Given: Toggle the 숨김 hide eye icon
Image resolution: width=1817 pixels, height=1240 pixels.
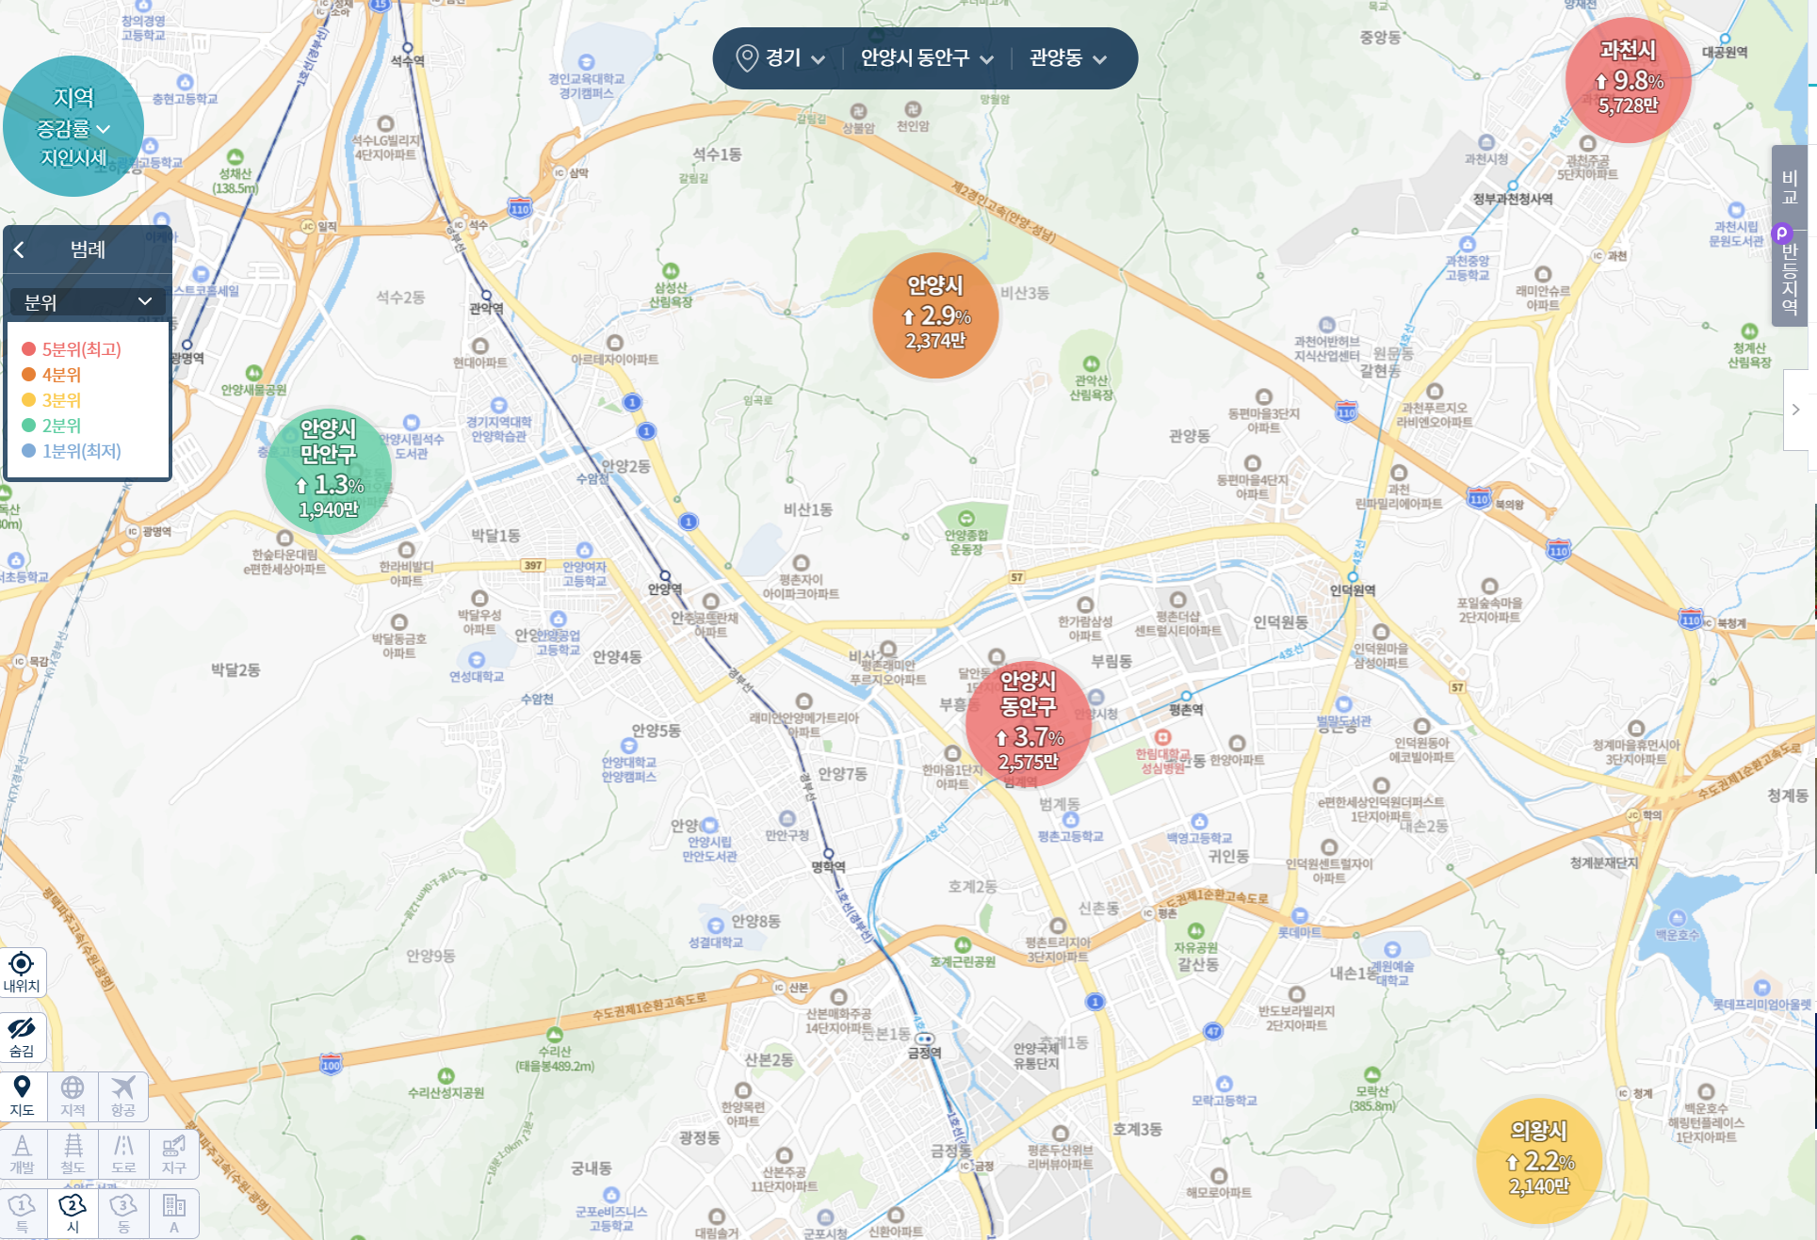Looking at the screenshot, I should click(22, 1036).
